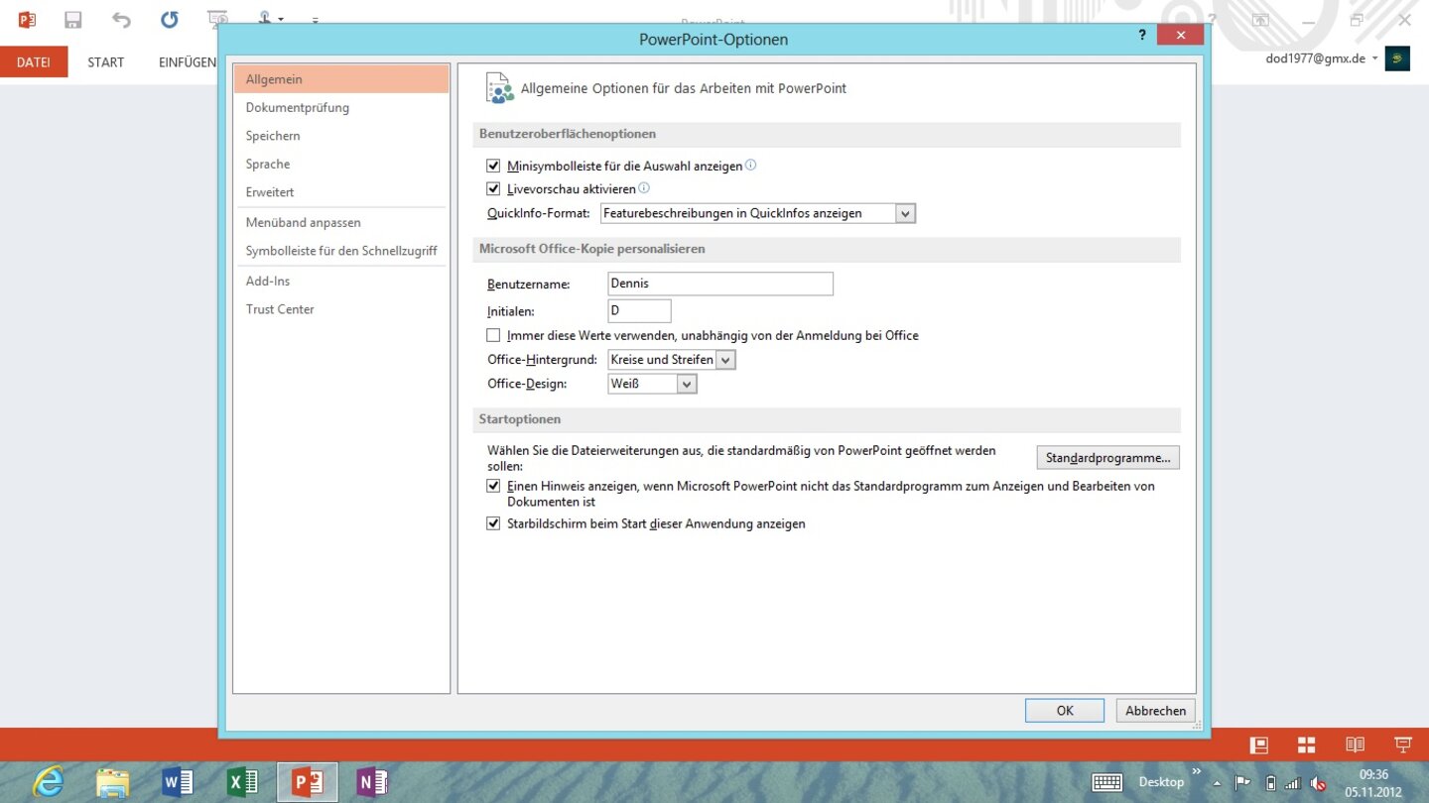Screen dimensions: 1429x803
Task: Click the muted speaker volume icon
Action: click(x=1318, y=783)
